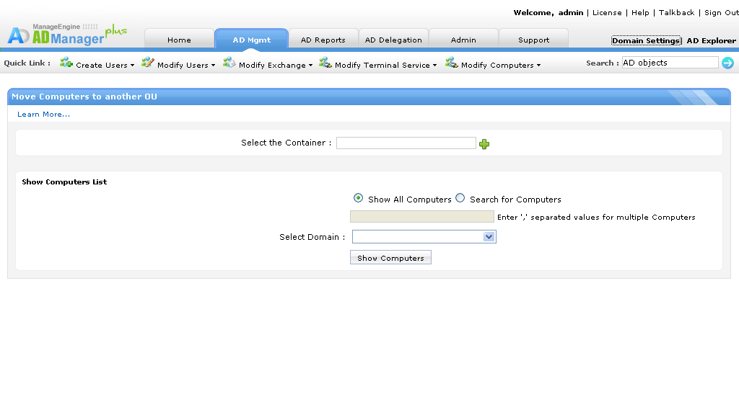Open the AD Delegation tab
This screenshot has height=394, width=739.
pyautogui.click(x=393, y=40)
